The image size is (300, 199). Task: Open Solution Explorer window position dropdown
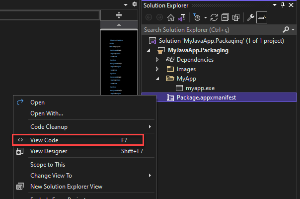point(275,5)
